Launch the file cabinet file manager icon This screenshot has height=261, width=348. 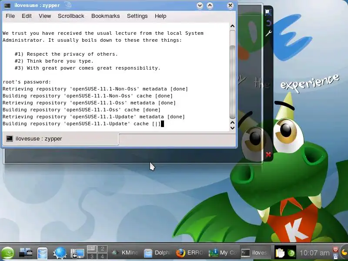(x=42, y=253)
